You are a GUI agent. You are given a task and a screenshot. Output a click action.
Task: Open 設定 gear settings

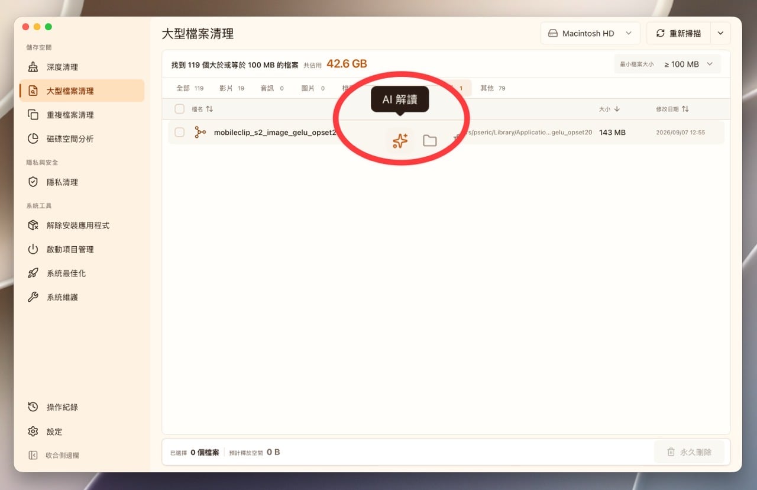click(x=82, y=431)
